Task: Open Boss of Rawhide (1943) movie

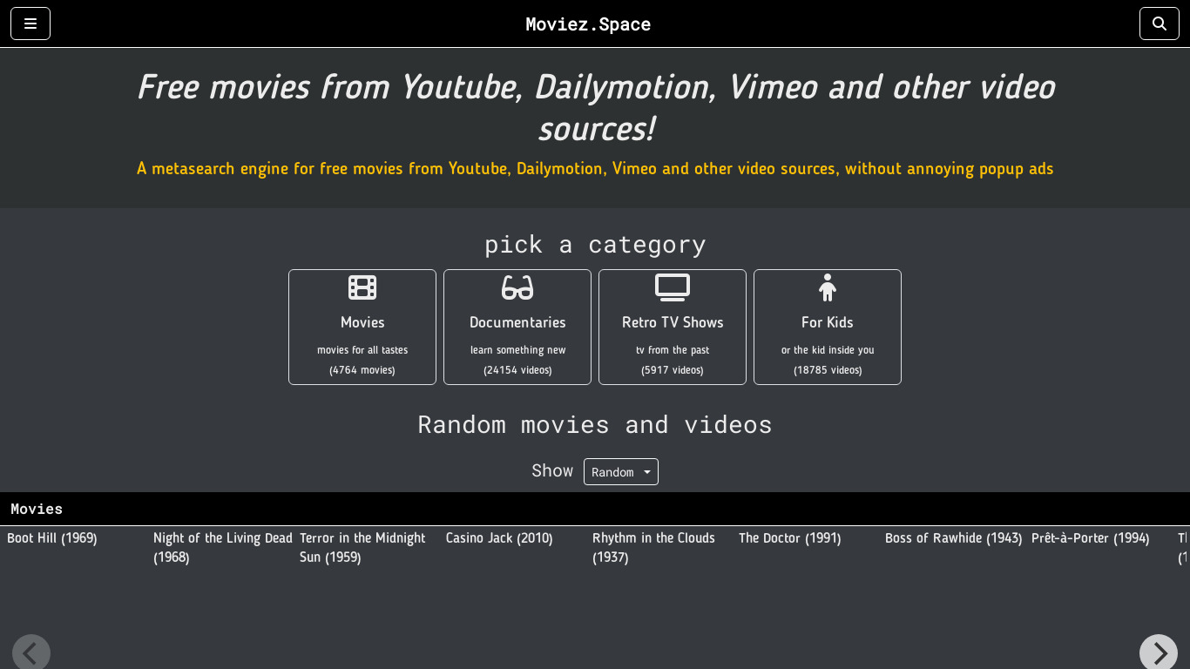Action: [954, 538]
